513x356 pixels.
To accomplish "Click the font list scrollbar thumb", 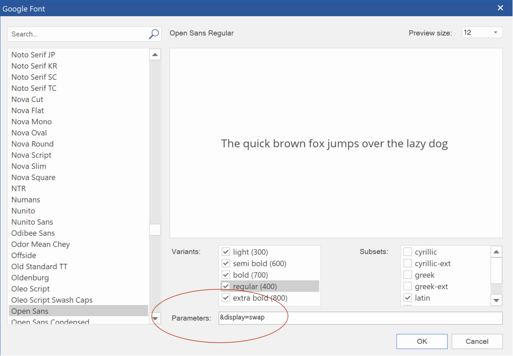I will pos(155,229).
